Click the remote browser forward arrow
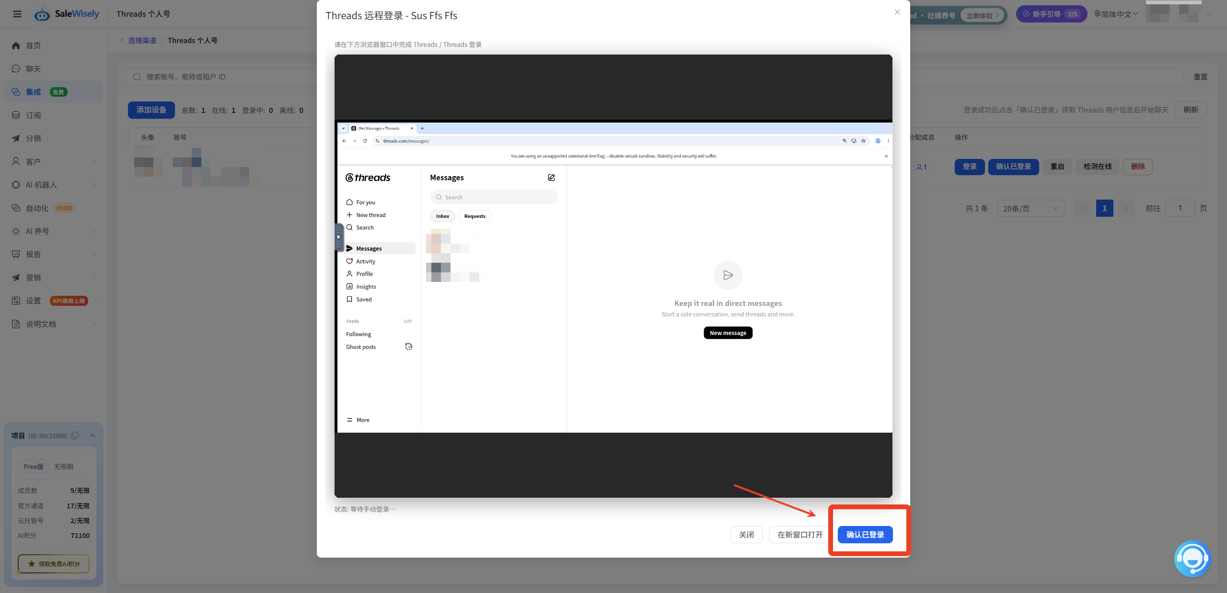 tap(355, 141)
